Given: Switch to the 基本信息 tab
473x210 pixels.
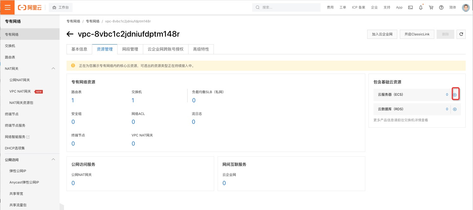Looking at the screenshot, I should tap(79, 49).
